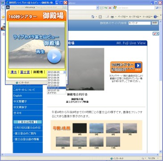Click the Home icon in command bar

coord(93,17)
